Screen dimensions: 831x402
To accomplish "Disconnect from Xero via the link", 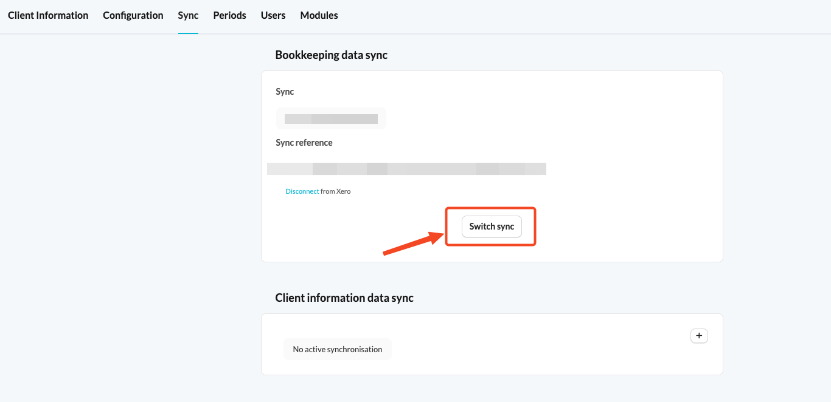I will pyautogui.click(x=302, y=191).
